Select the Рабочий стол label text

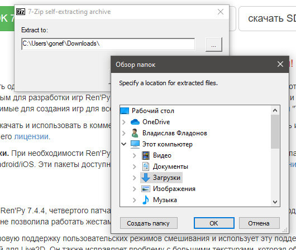(153, 111)
